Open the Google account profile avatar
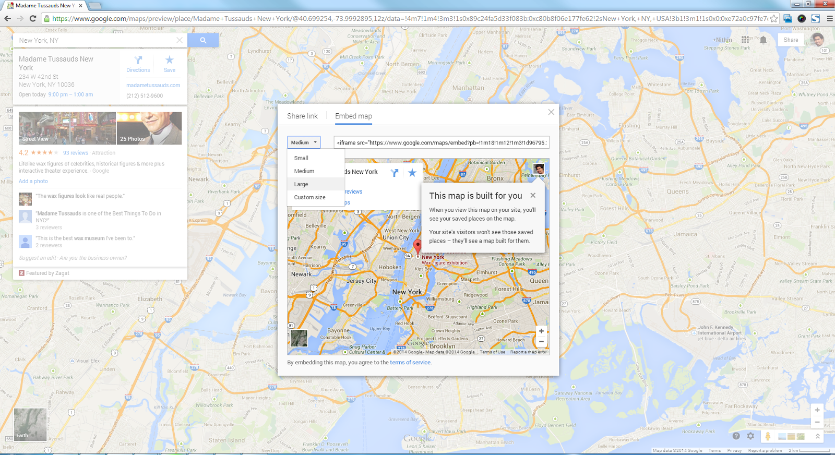The height and width of the screenshot is (455, 835). [817, 40]
